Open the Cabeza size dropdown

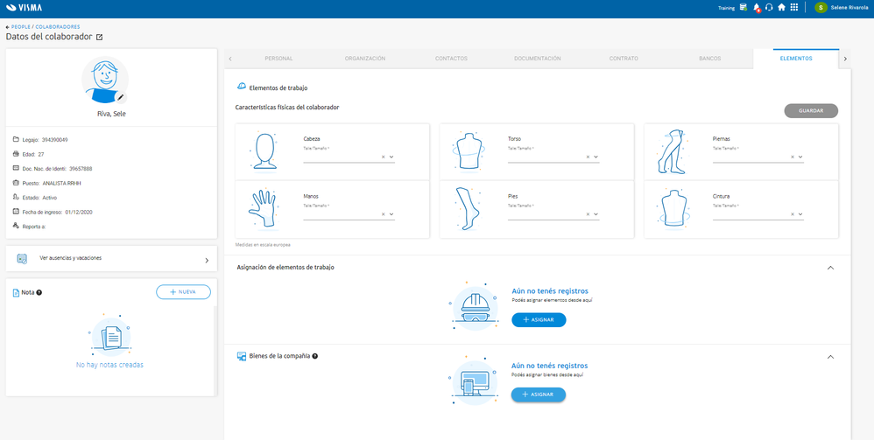click(391, 157)
